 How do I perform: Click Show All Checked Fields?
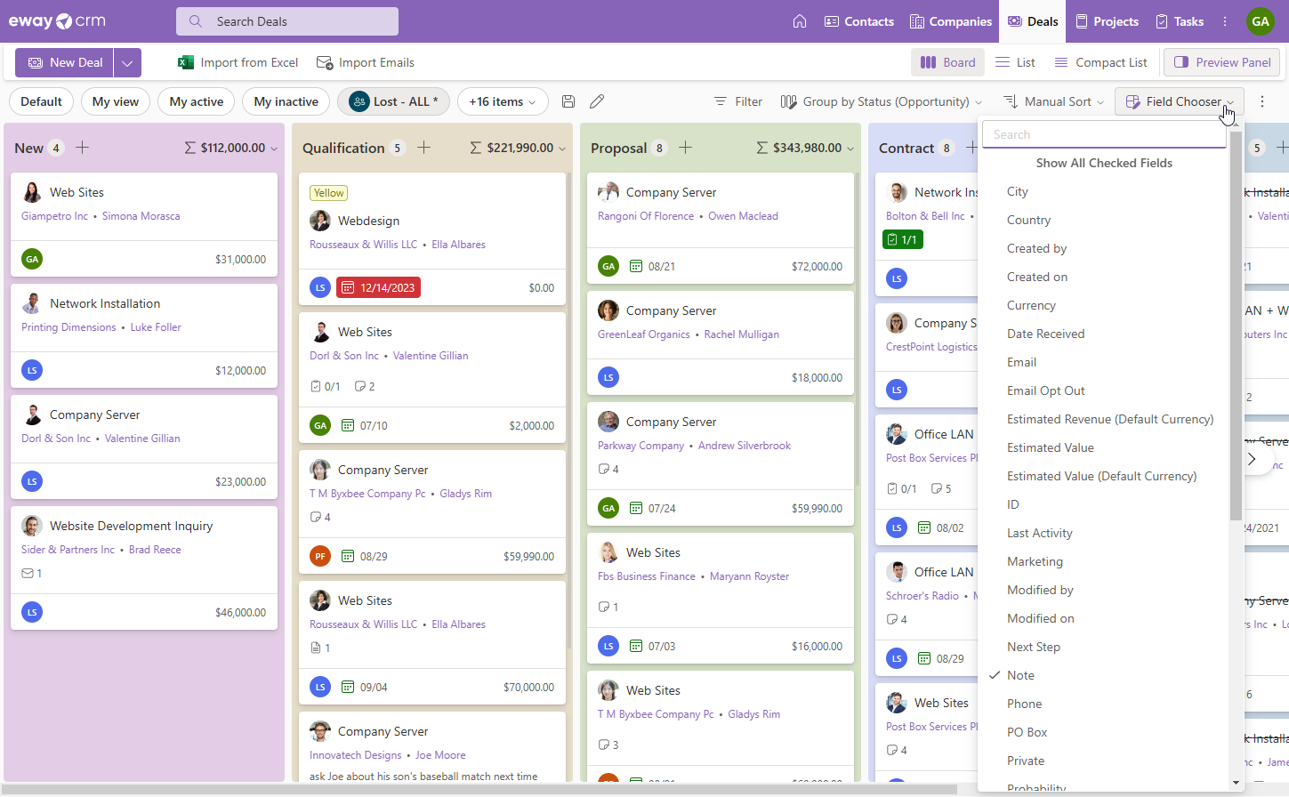(1104, 163)
